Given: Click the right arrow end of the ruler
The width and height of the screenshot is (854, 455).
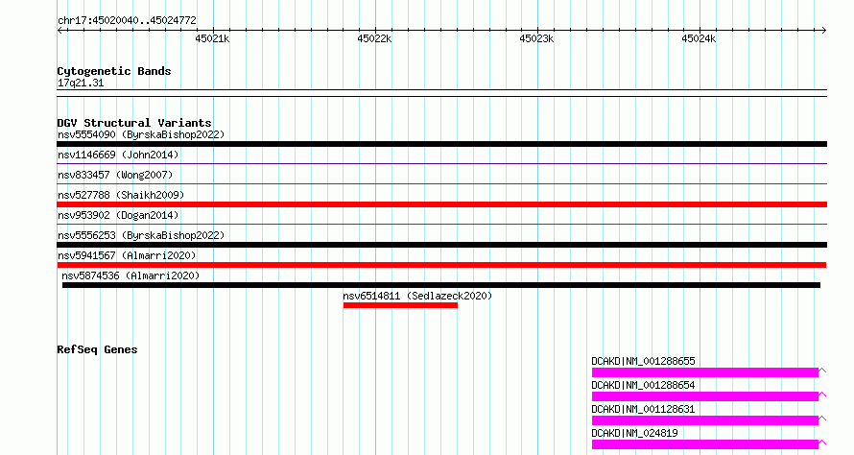Looking at the screenshot, I should pyautogui.click(x=824, y=31).
